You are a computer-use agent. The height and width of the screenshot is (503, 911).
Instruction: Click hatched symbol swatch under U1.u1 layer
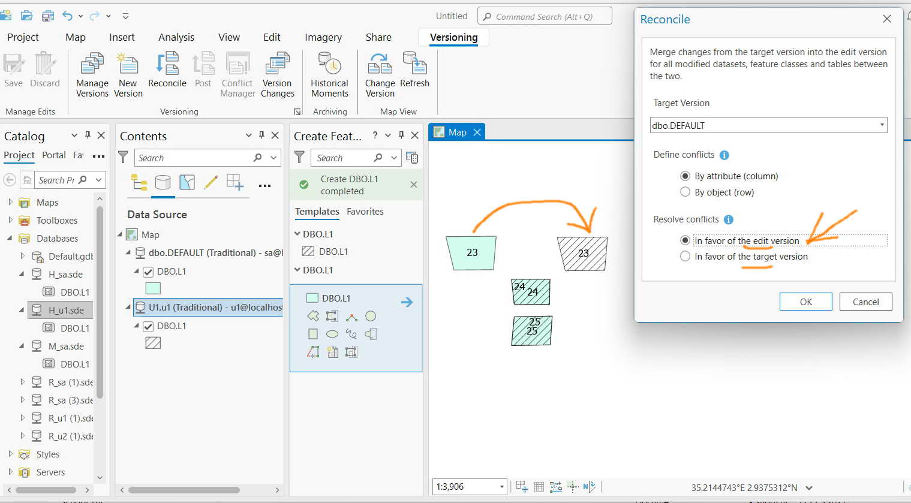153,343
